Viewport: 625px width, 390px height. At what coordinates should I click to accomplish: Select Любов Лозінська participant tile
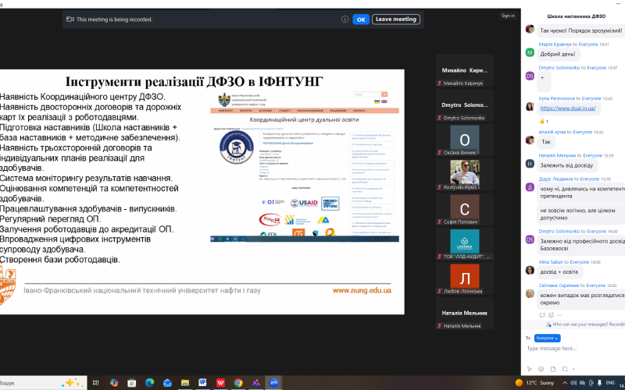click(464, 278)
